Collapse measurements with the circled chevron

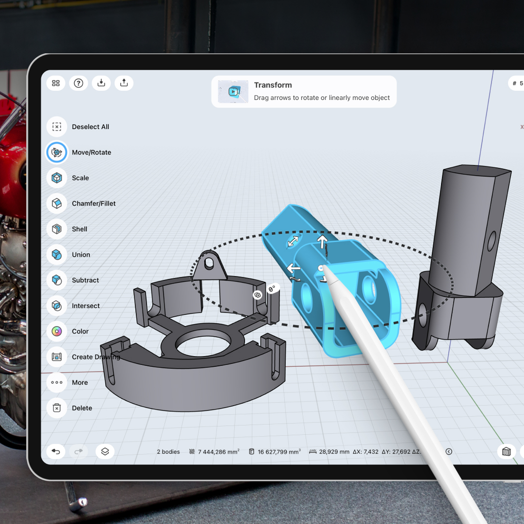[x=449, y=452]
